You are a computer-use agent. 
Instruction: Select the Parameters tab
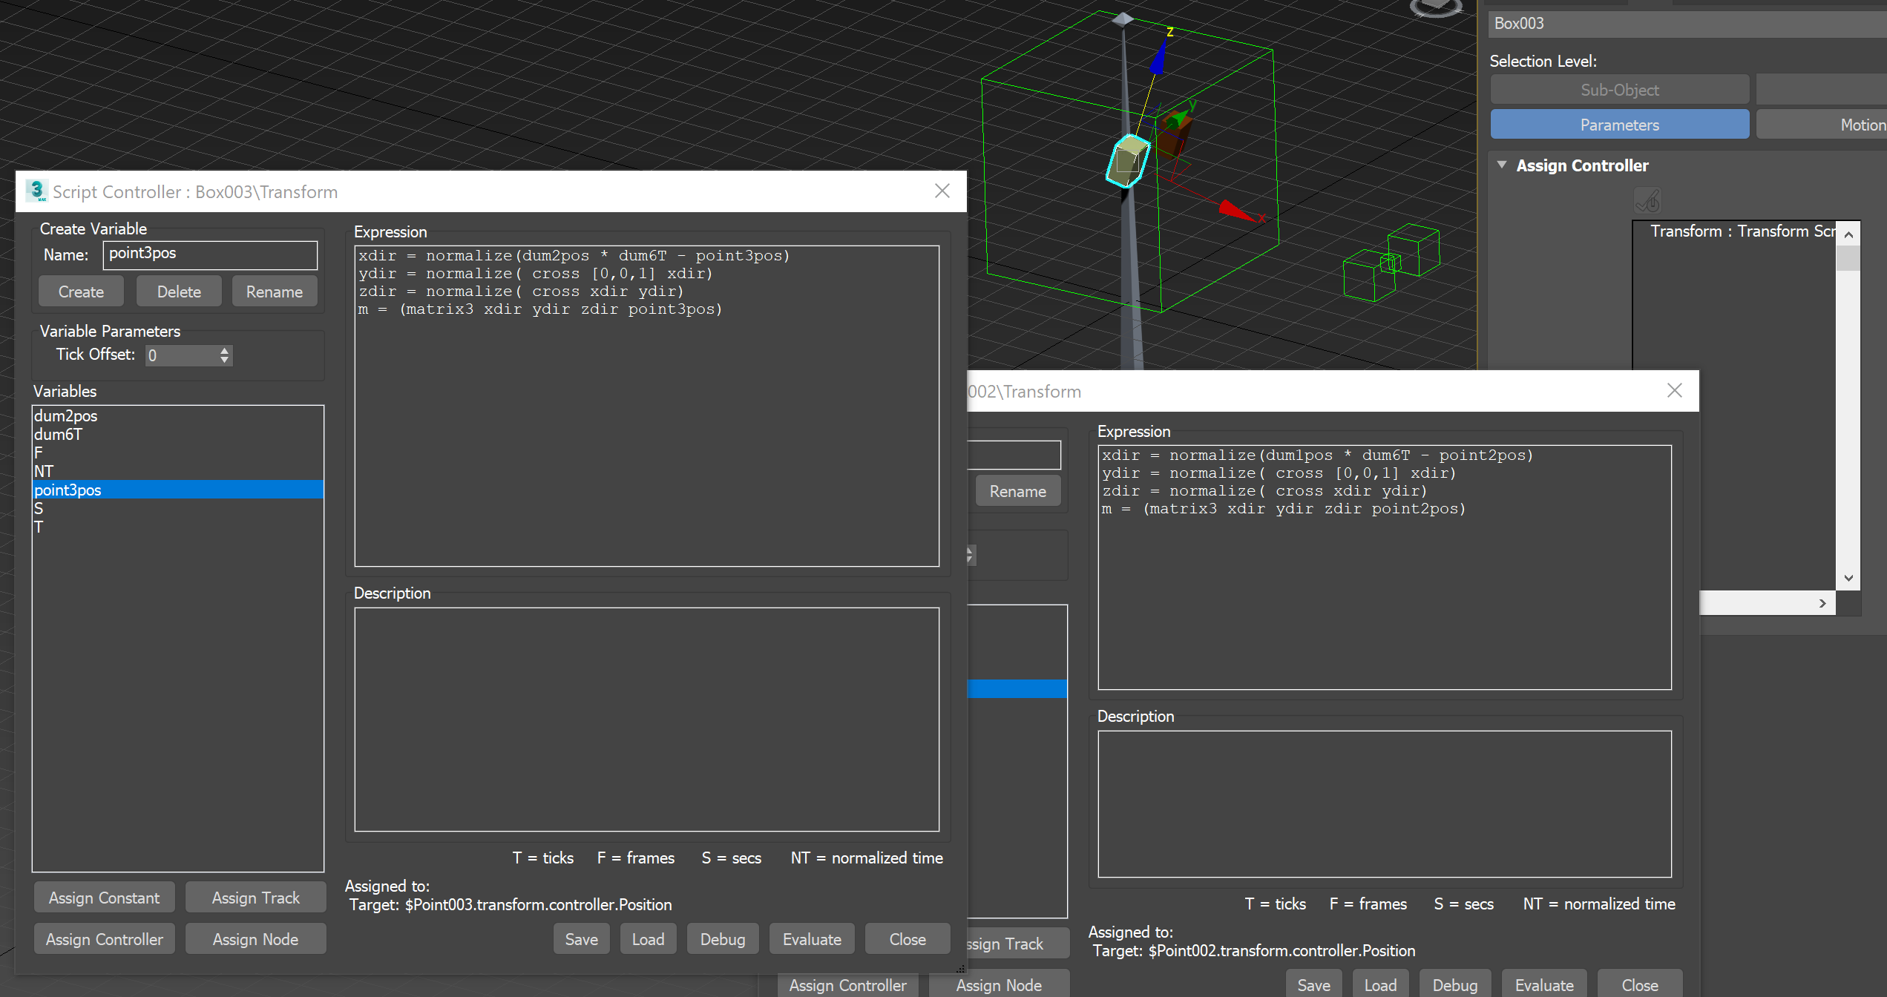click(1620, 124)
